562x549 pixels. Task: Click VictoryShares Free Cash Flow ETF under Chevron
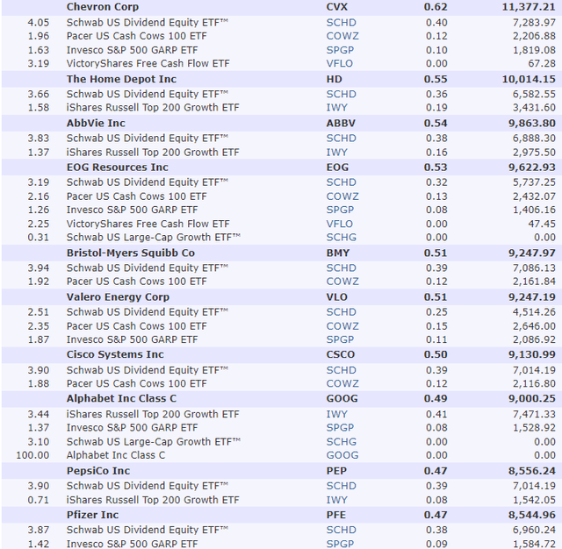point(148,63)
